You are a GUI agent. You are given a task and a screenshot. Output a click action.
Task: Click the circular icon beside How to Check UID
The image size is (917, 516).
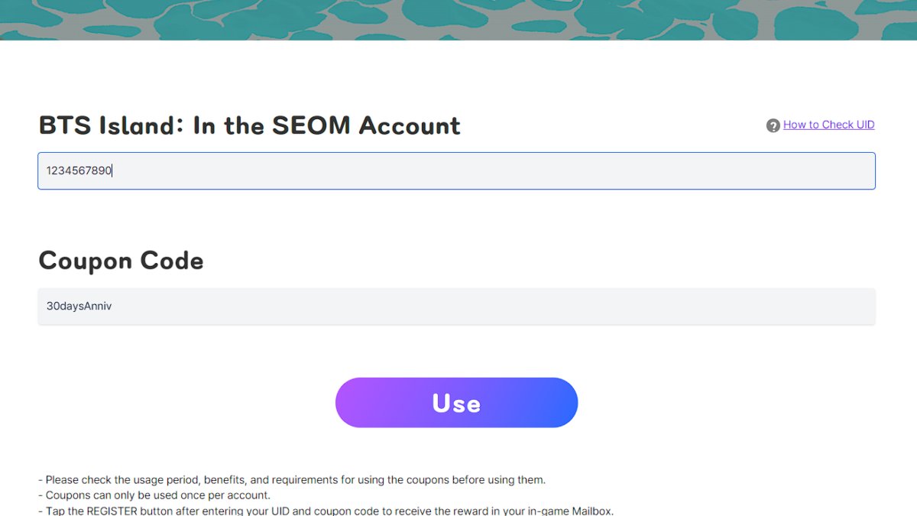click(773, 125)
